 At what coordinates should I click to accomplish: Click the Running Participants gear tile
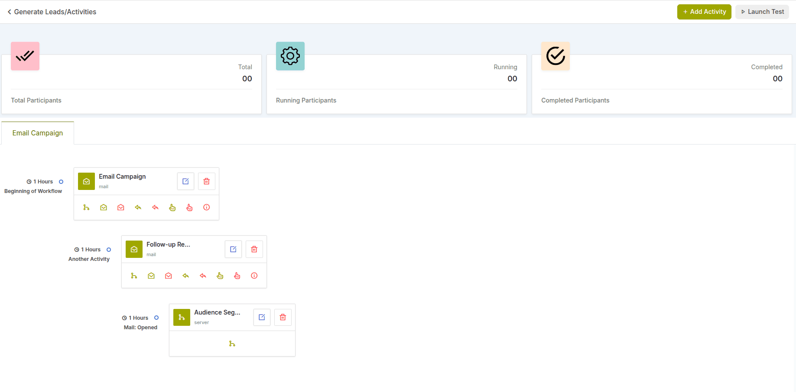coord(290,56)
